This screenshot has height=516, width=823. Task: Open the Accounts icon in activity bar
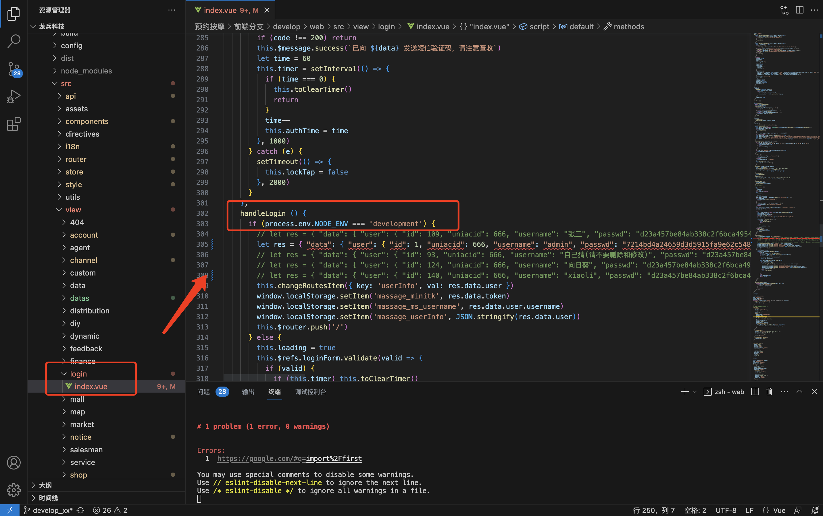pos(14,463)
